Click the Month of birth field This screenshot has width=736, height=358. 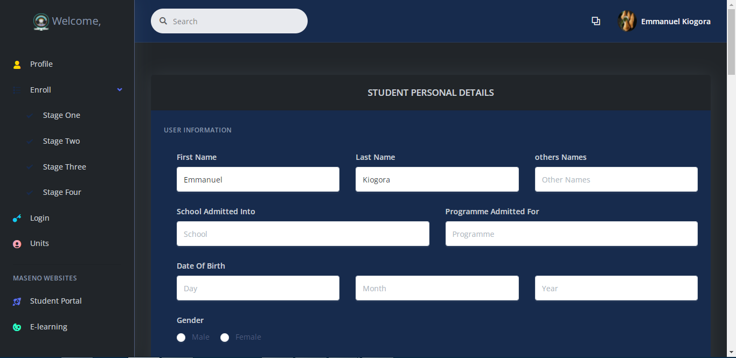coord(437,288)
